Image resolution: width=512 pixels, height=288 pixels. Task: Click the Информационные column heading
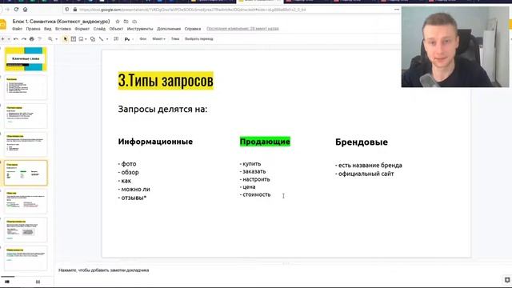[x=155, y=142]
